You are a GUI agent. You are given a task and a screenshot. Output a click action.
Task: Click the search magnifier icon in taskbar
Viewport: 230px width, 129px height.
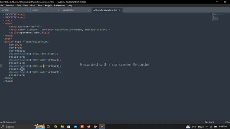(x=3, y=126)
